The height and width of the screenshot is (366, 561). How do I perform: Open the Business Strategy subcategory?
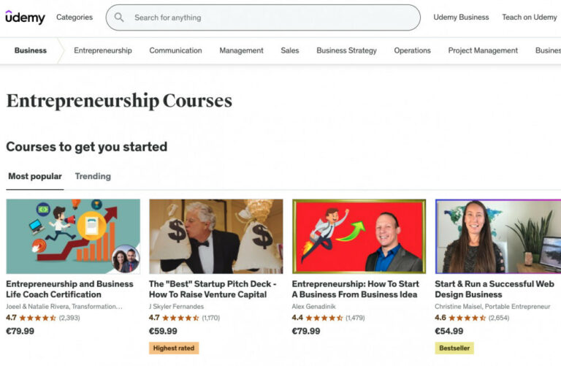tap(346, 50)
